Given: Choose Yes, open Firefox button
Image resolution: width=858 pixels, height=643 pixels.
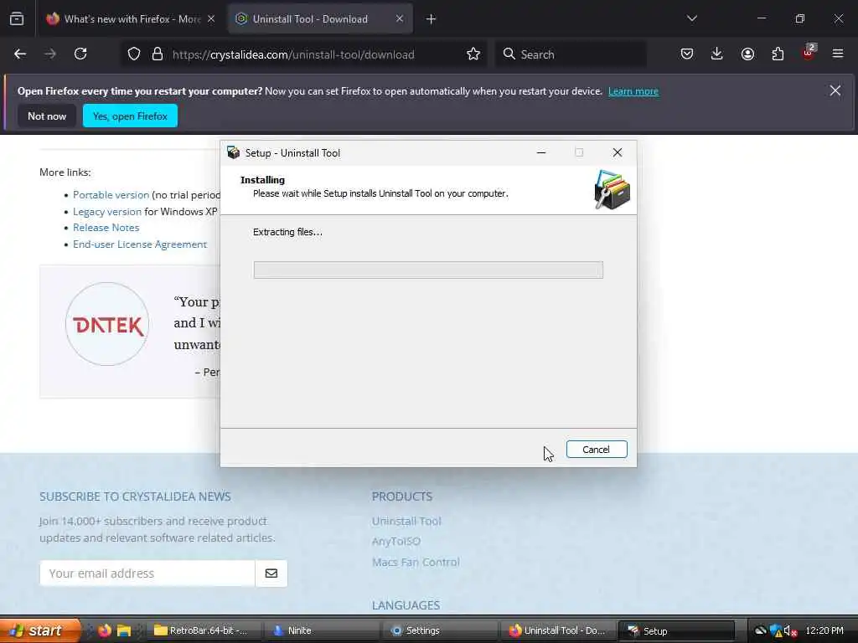Looking at the screenshot, I should [x=130, y=116].
